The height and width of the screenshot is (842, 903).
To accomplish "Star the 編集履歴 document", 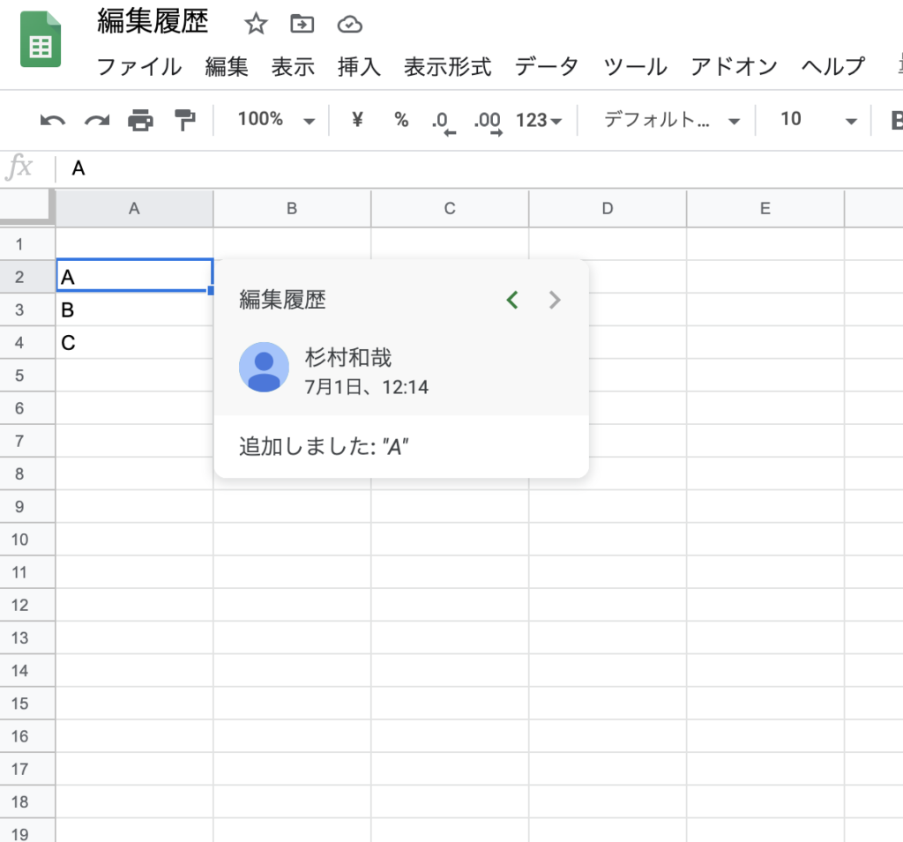I will pyautogui.click(x=256, y=24).
